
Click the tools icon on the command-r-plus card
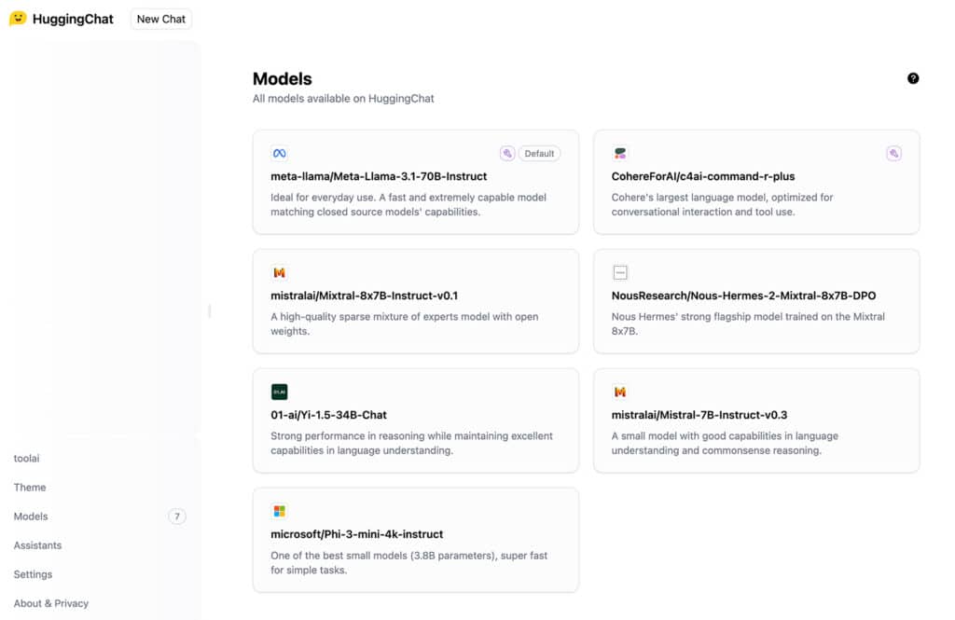tap(893, 153)
